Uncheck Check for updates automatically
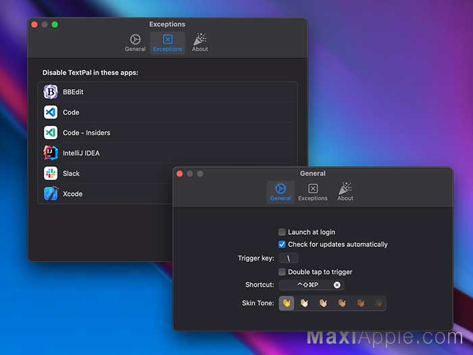This screenshot has height=355, width=473. 282,244
